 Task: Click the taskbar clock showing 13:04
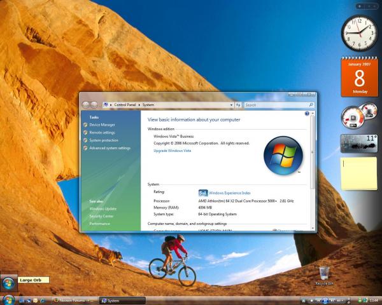pos(374,301)
